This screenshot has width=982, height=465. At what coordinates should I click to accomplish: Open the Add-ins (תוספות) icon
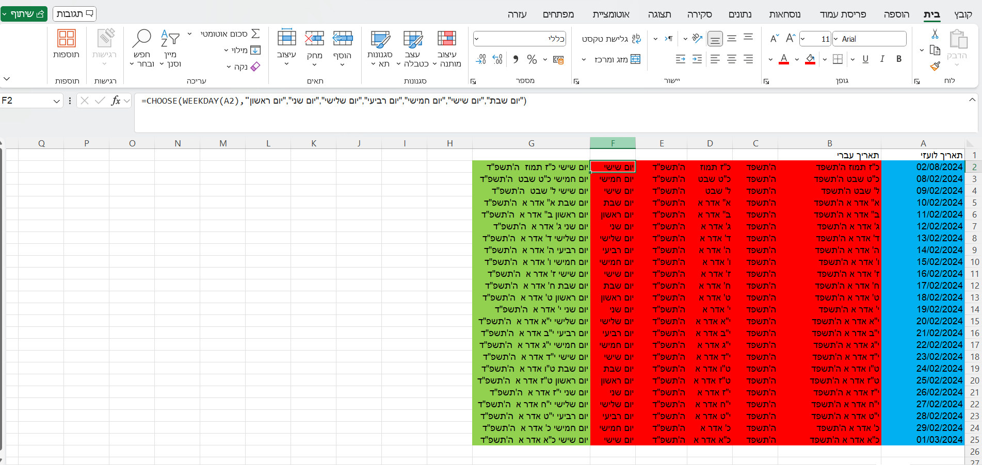click(x=67, y=44)
